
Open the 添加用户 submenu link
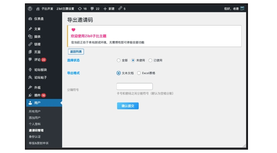coord(35,117)
